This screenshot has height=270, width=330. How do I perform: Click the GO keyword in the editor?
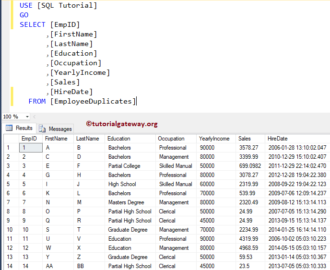24,15
